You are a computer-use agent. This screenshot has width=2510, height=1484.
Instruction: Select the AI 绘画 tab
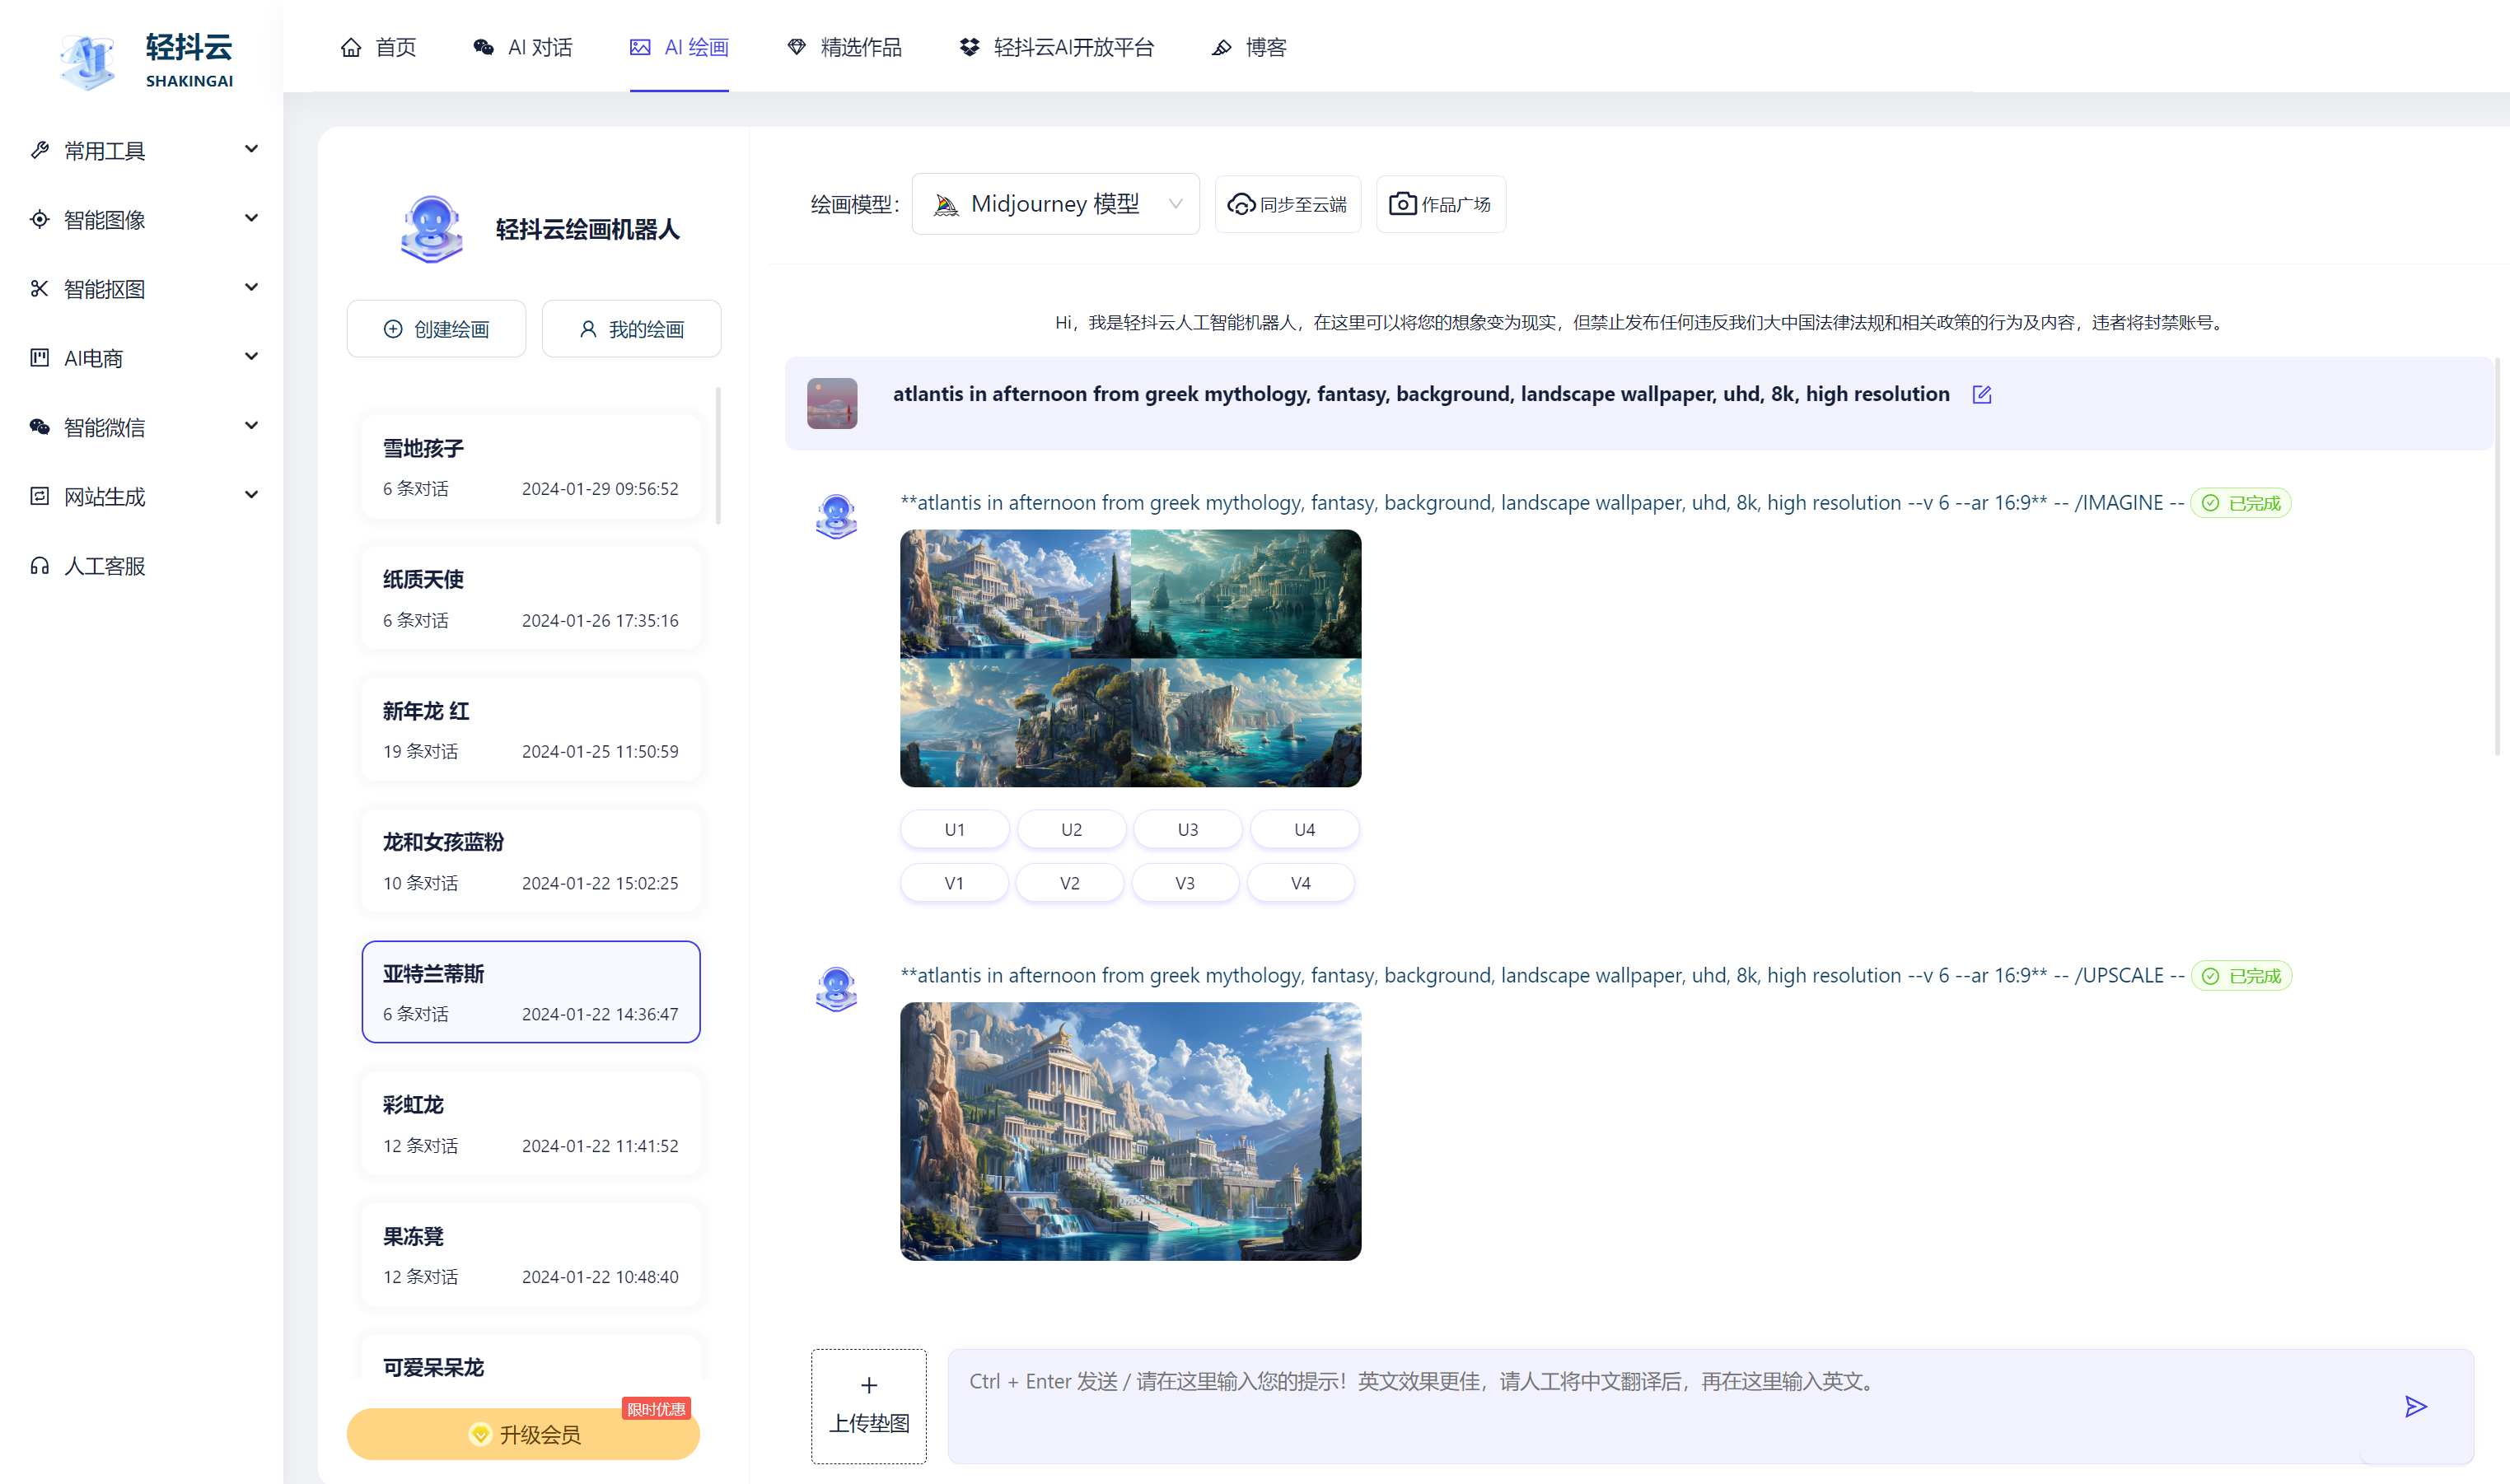pyautogui.click(x=679, y=47)
